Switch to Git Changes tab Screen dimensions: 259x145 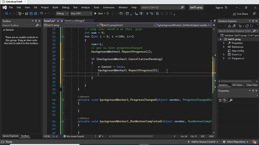point(238,85)
